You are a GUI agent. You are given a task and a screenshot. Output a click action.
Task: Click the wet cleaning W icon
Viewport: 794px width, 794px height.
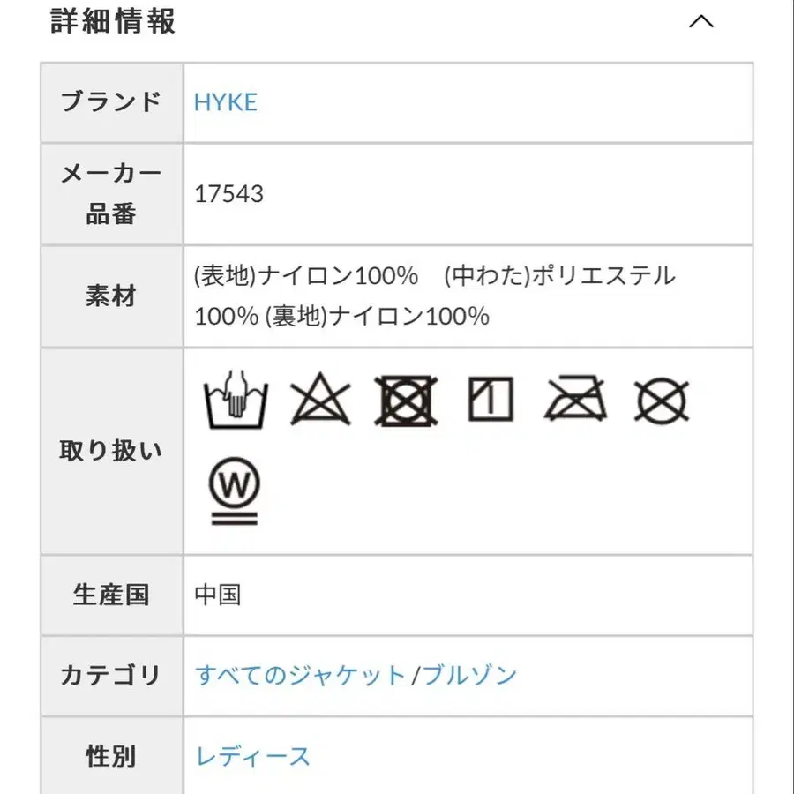[x=235, y=490]
